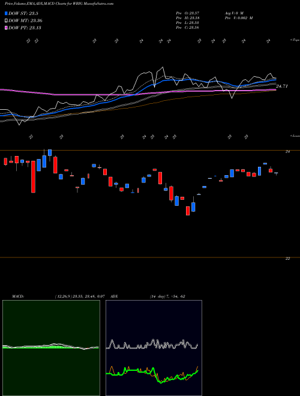Click the 'Pre V: 0.002 M' value

[x=239, y=18]
